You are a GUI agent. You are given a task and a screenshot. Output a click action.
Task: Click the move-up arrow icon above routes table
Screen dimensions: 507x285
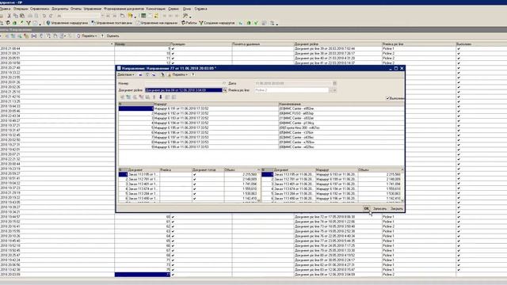click(154, 97)
